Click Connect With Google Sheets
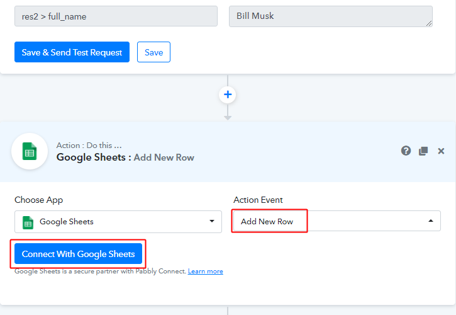Image resolution: width=456 pixels, height=315 pixels. pos(78,254)
